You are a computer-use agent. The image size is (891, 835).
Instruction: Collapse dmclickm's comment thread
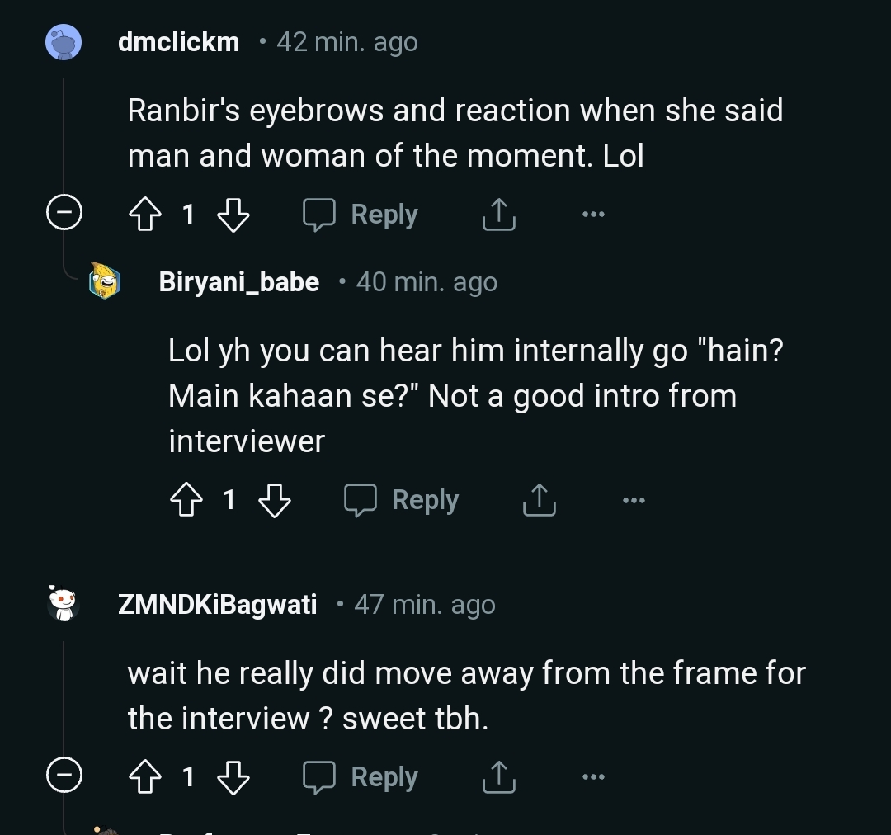pos(64,215)
